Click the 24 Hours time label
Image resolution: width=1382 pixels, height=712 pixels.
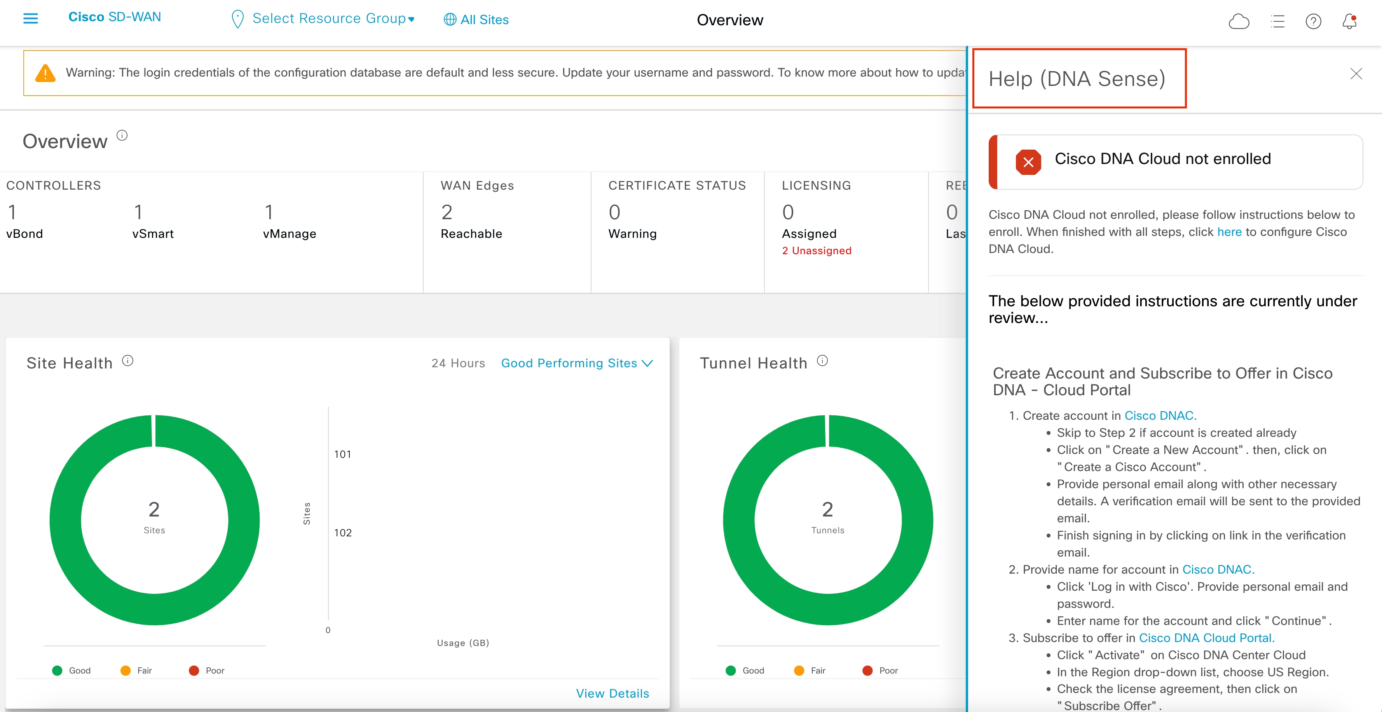tap(458, 363)
